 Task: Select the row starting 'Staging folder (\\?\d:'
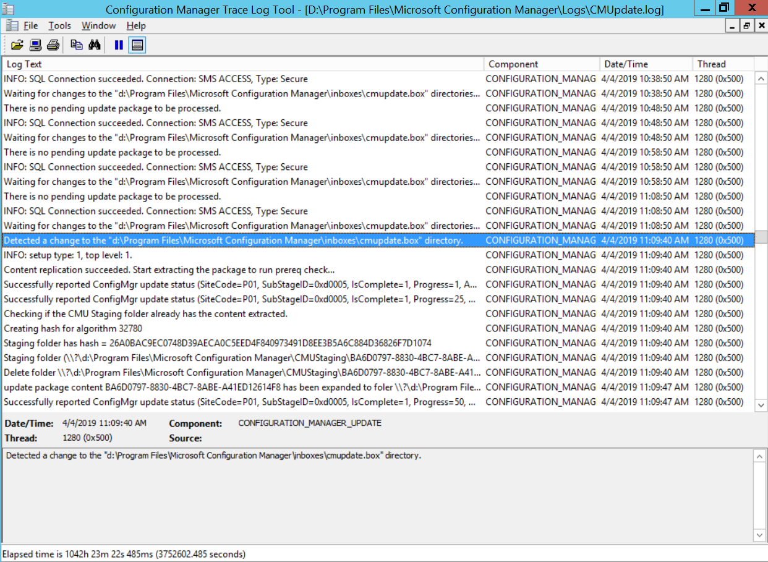[x=378, y=357]
